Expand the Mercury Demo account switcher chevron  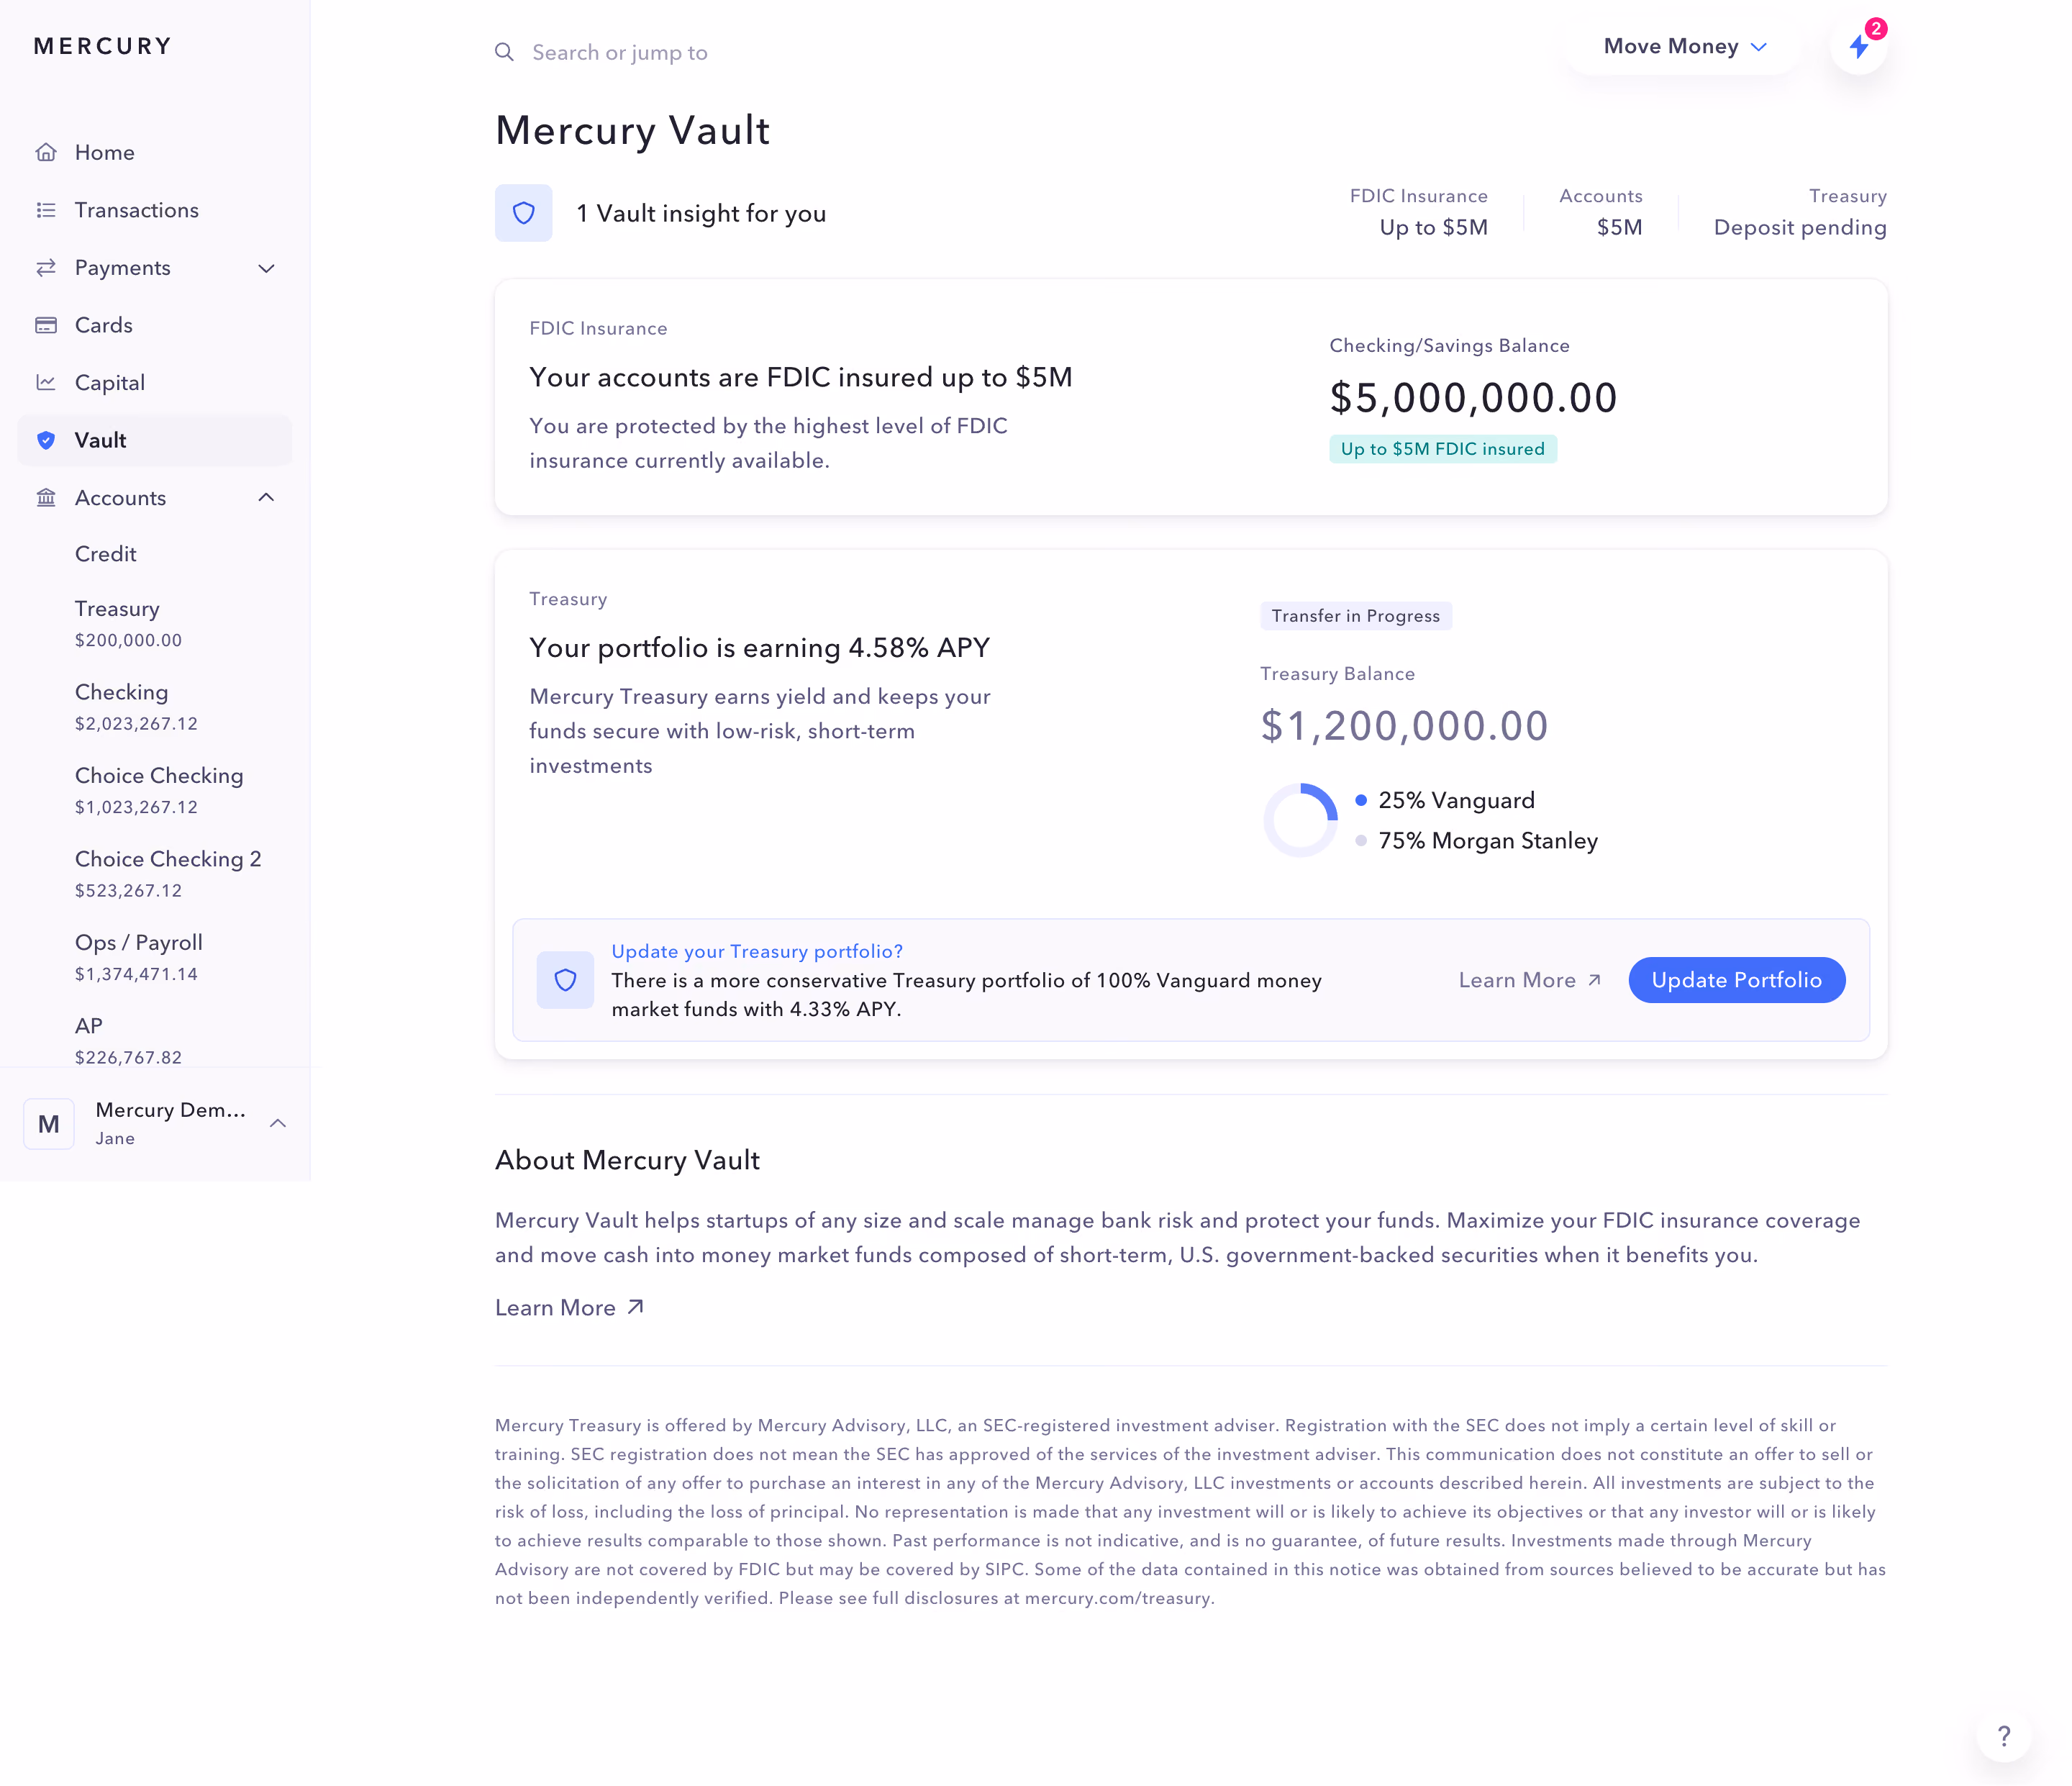[x=278, y=1124]
